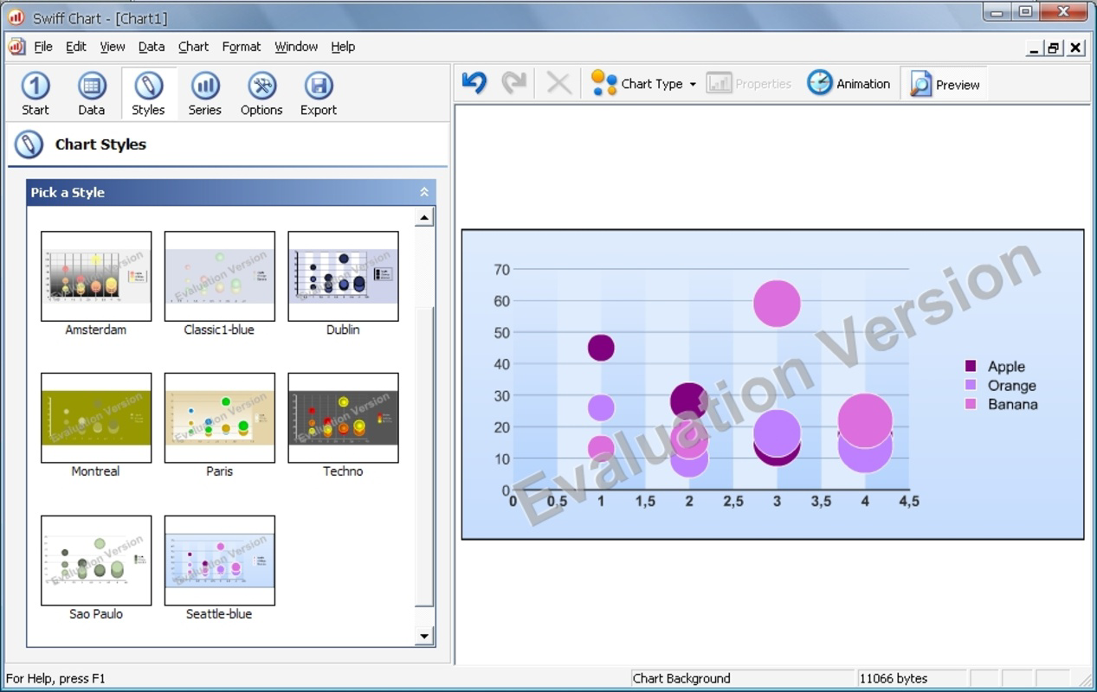Restore the inner Chart1 document window
1097x692 pixels.
click(x=1054, y=48)
